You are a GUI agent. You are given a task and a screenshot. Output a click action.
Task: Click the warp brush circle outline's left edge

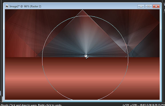coord(42,58)
